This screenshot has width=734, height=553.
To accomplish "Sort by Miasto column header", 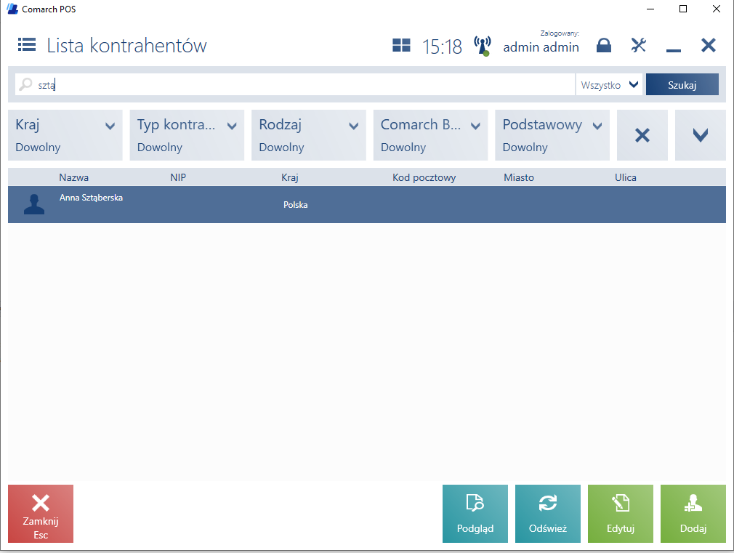I will point(519,177).
